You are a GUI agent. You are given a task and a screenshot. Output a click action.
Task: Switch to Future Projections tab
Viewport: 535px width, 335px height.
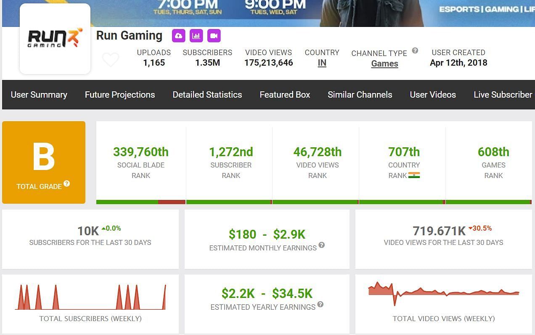(x=120, y=95)
